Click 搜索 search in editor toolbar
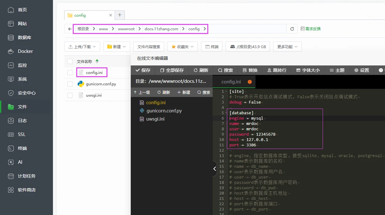This screenshot has width=385, height=215. tap(225, 70)
